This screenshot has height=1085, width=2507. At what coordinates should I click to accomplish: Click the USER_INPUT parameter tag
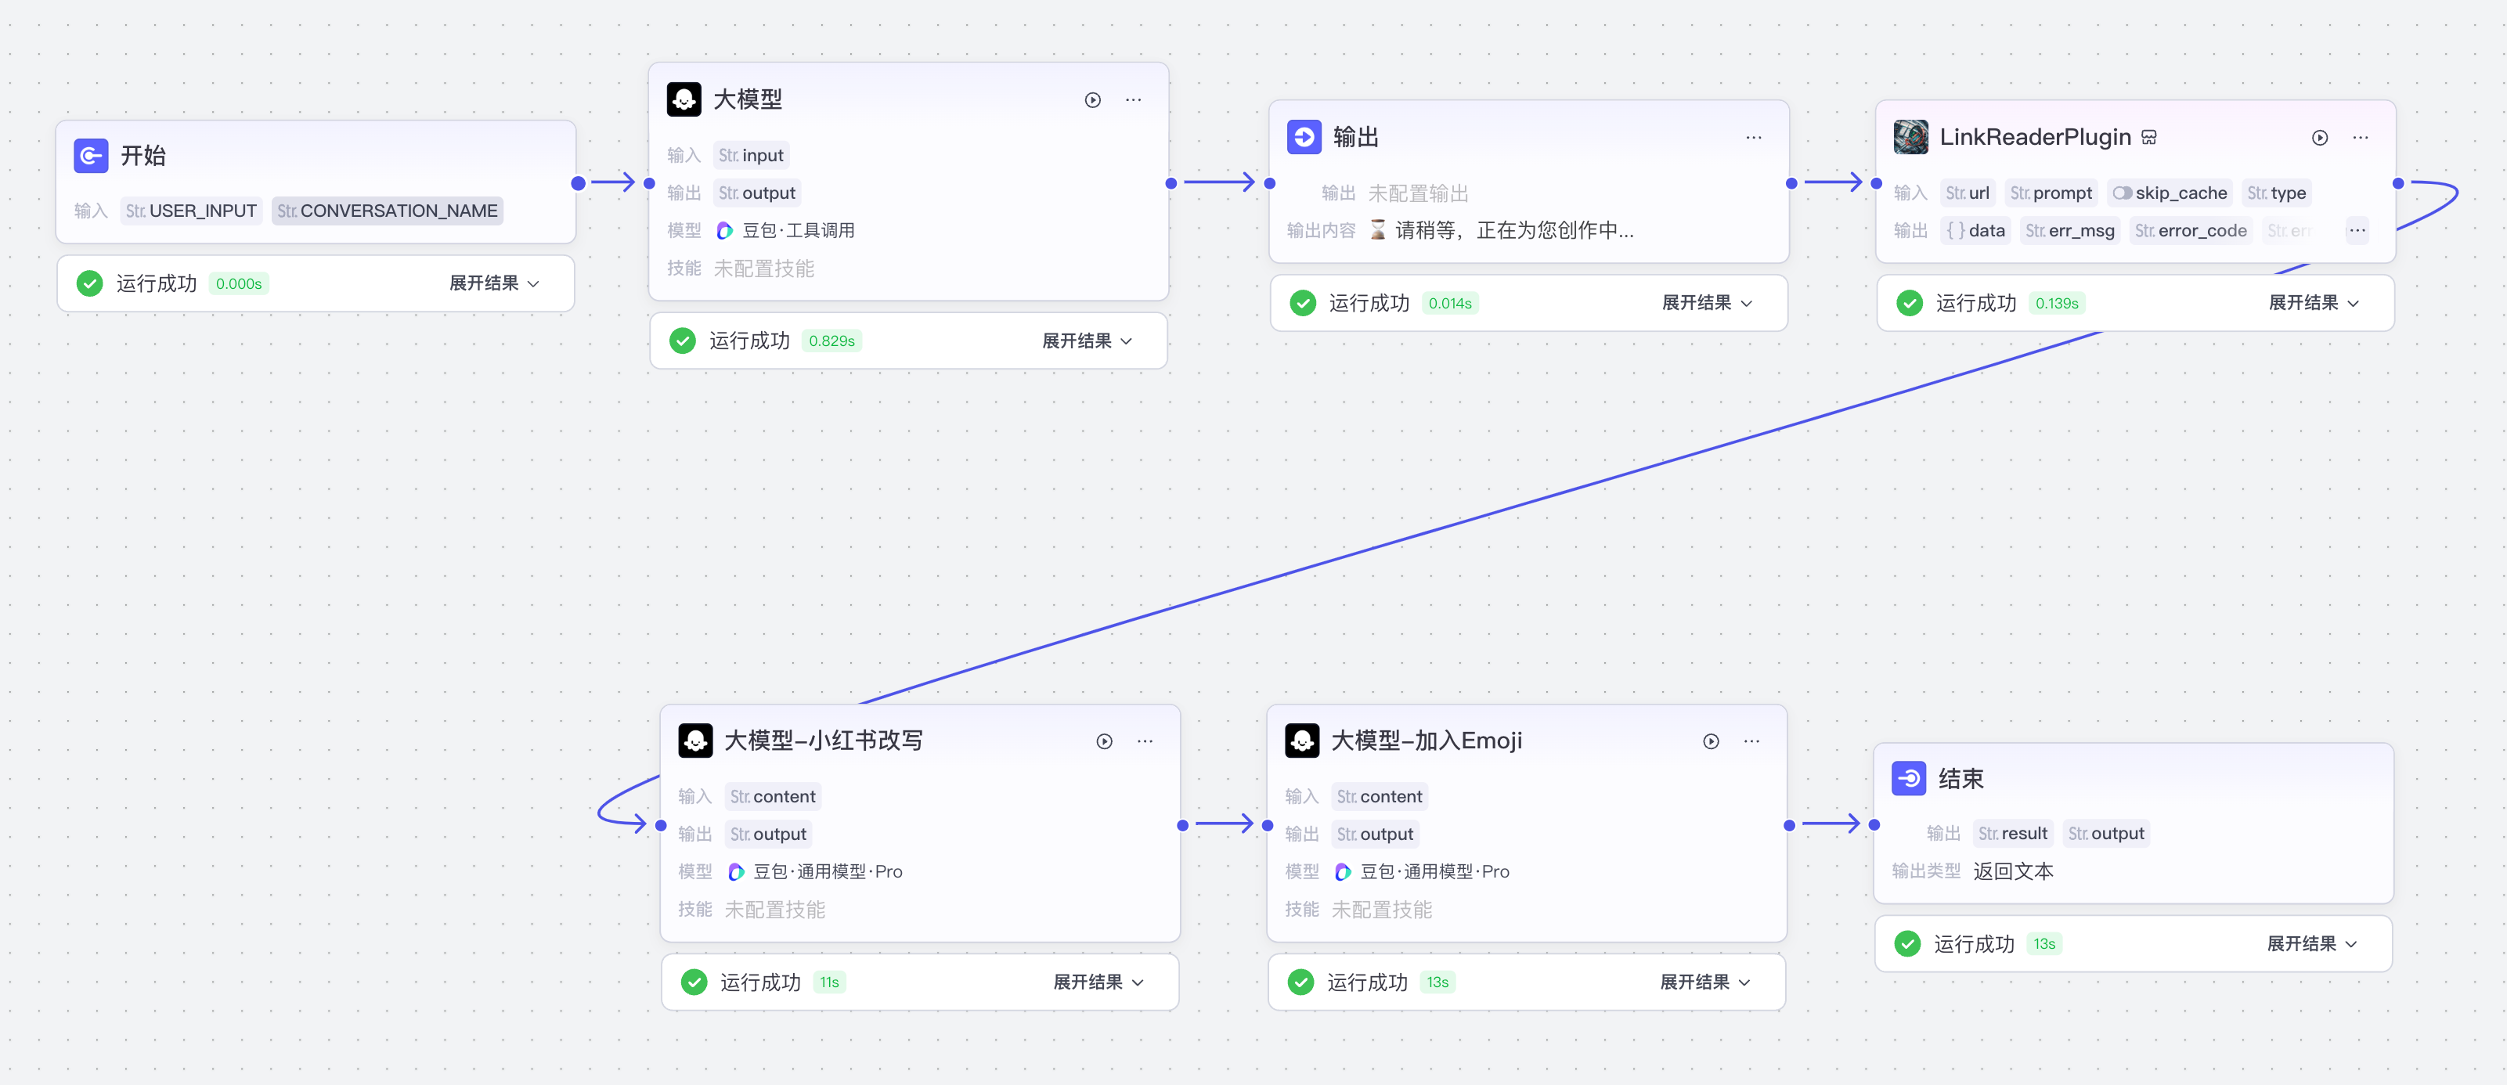(191, 210)
